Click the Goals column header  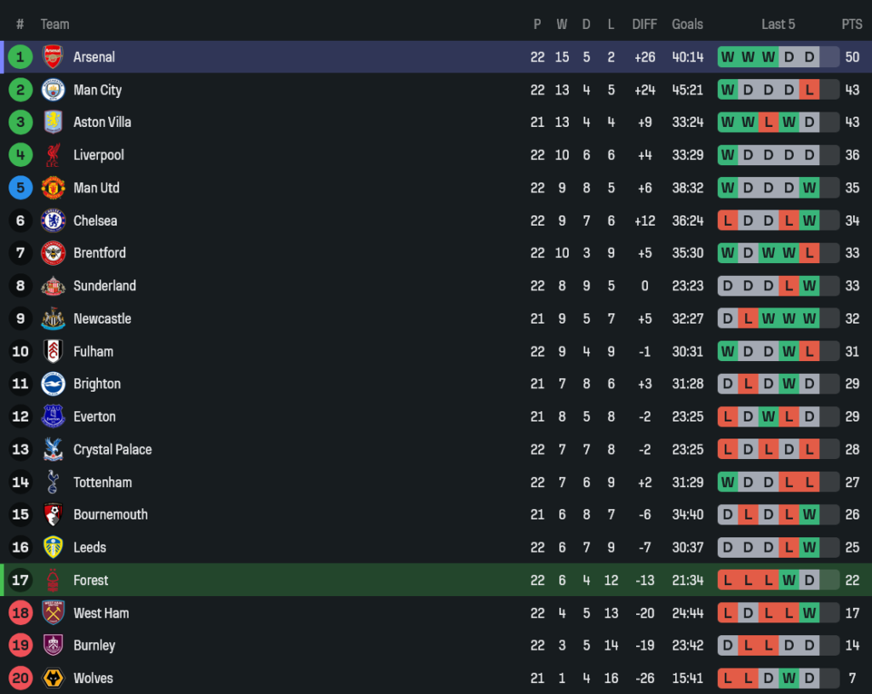(687, 24)
